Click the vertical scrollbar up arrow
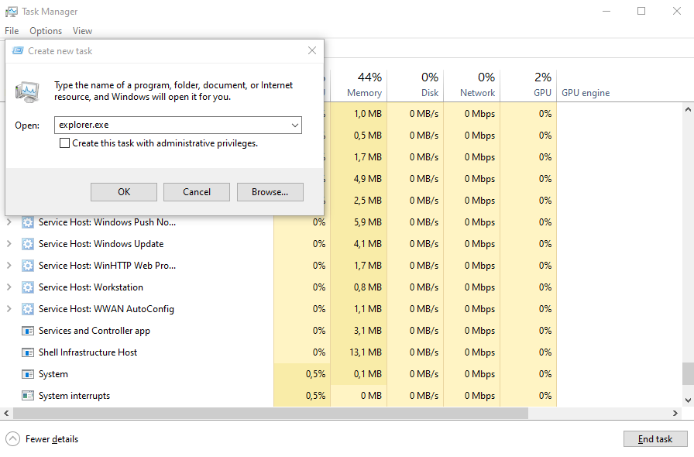This screenshot has height=457, width=694. click(x=688, y=109)
